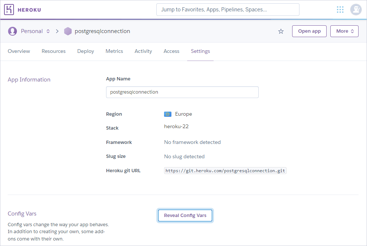367x246 pixels.
Task: Click the Heroku logo
Action: tap(22, 10)
